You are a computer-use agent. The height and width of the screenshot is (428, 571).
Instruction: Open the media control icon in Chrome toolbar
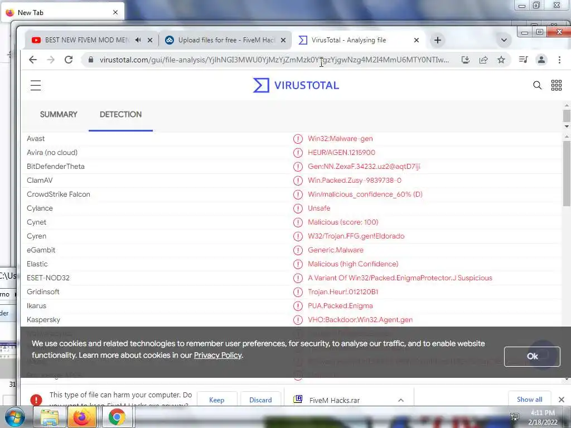[523, 59]
